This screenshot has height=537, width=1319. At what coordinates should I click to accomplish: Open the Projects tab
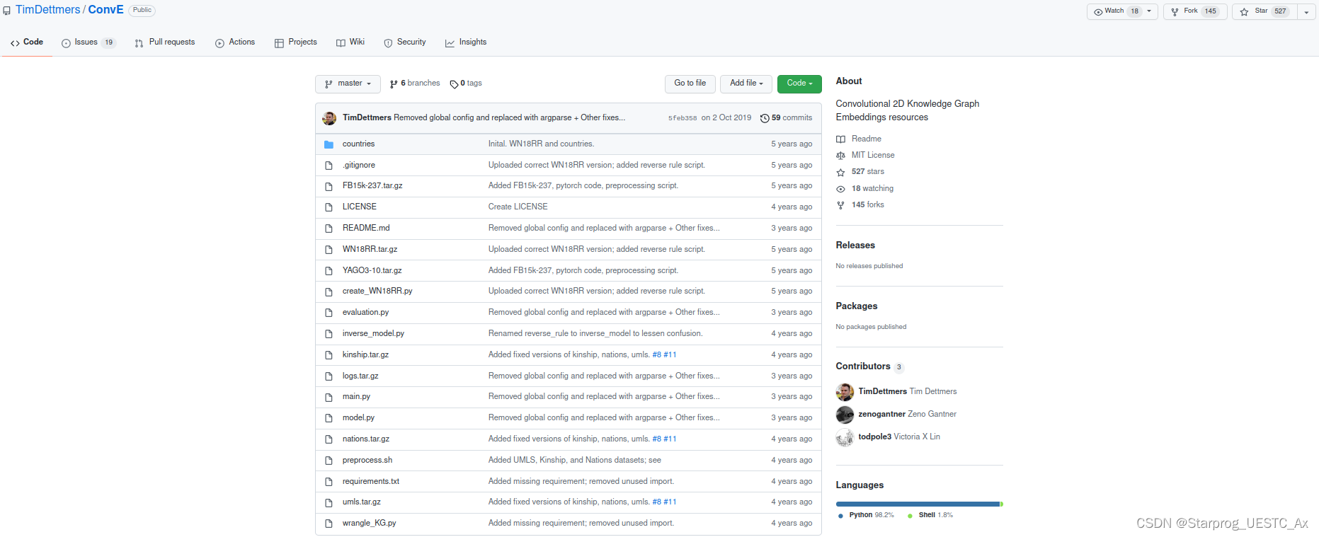(296, 42)
